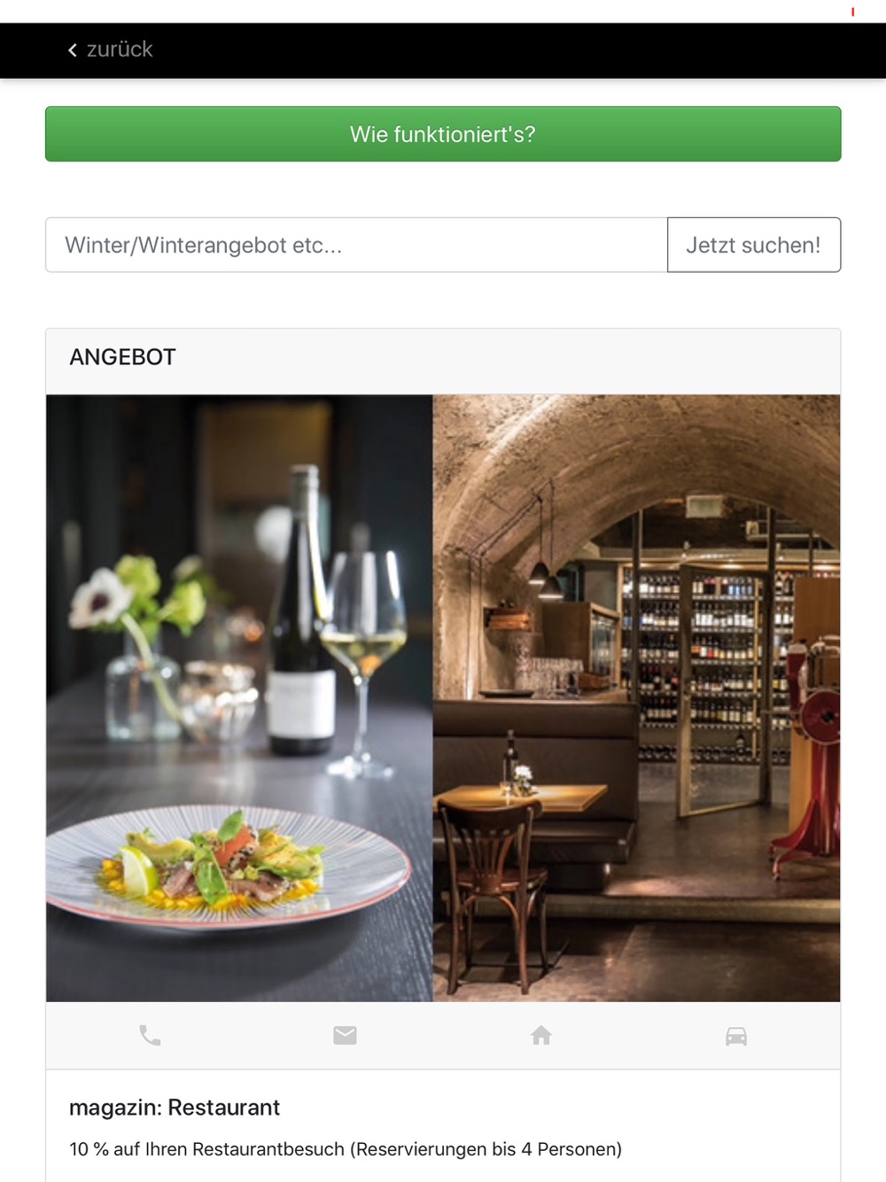Open the Wie funktioniert's? help button
Screen dimensions: 886x1182
tap(443, 134)
